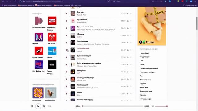
Task: Open the Латиноамериканская genre
Action: (x=149, y=68)
